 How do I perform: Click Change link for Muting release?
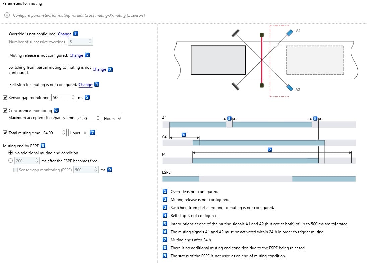76,55
